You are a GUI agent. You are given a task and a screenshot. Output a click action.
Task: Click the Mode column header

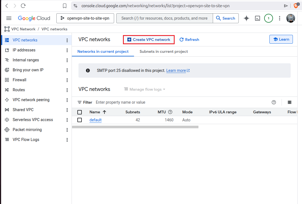[x=187, y=112]
